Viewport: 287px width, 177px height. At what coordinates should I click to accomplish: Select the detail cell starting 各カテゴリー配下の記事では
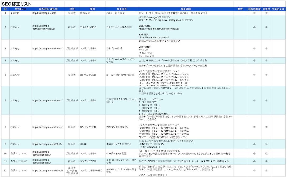click(186, 127)
